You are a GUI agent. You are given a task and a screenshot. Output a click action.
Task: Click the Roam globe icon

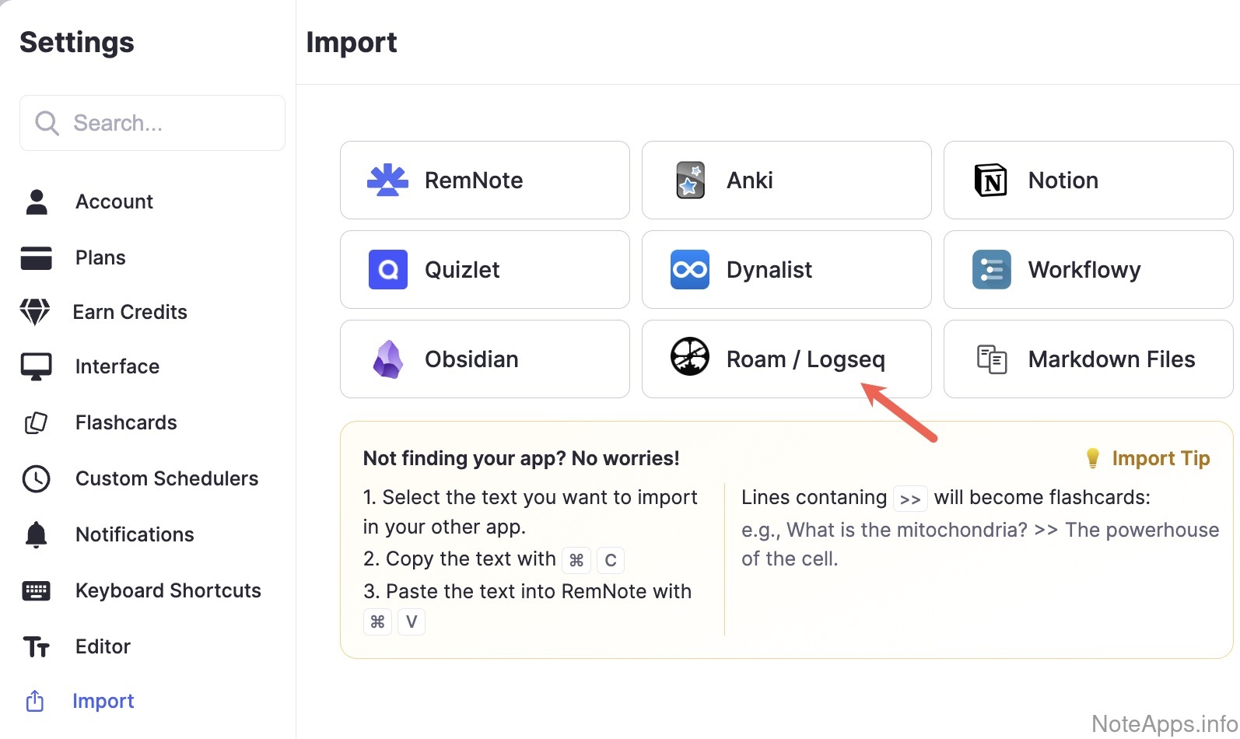(690, 357)
